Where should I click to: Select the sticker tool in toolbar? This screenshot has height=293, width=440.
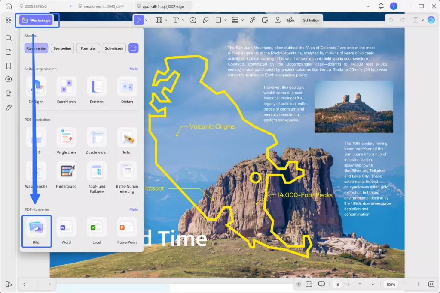[265, 20]
